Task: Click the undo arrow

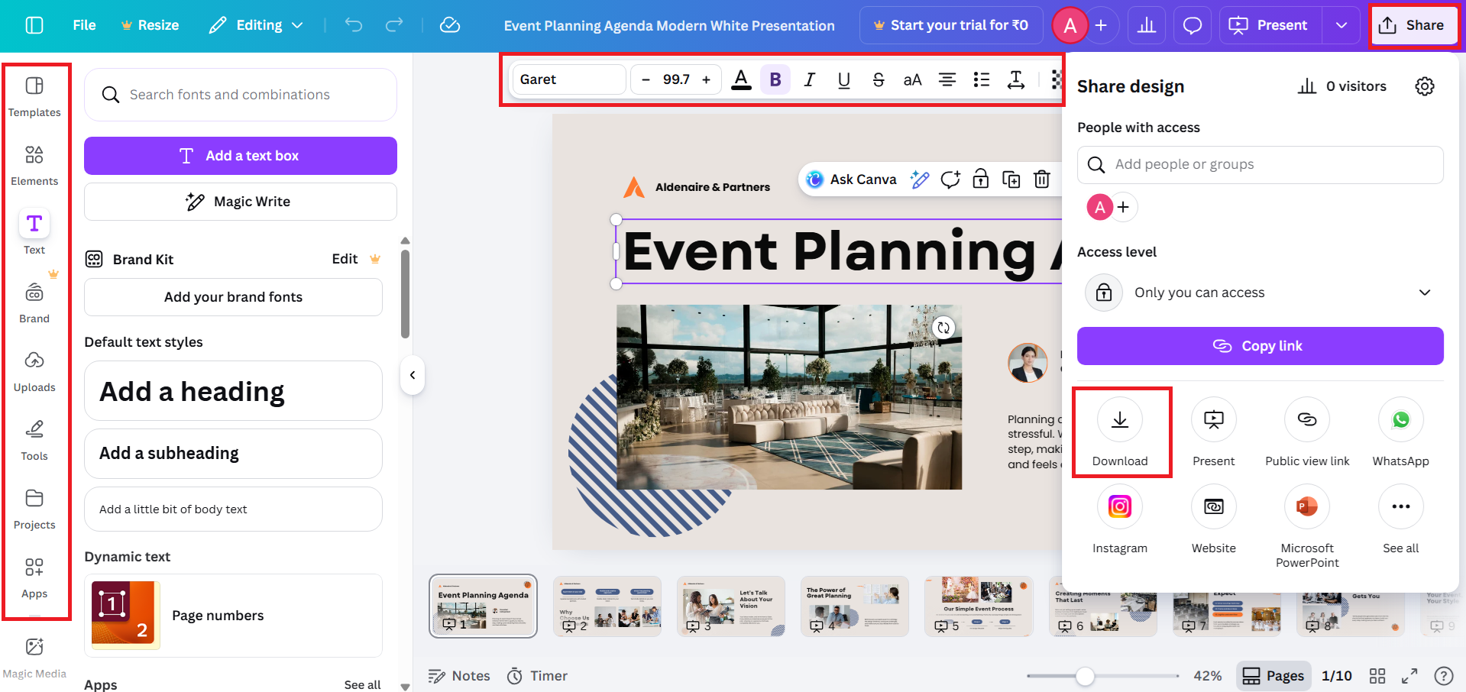Action: 353,24
